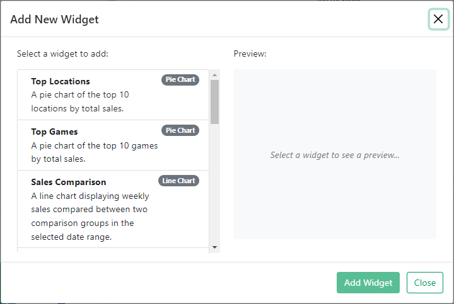454x304 pixels.
Task: Select the Top Locations widget title
Action: (61, 81)
